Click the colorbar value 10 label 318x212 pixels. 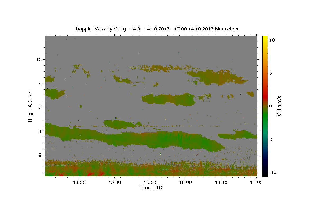click(x=272, y=40)
